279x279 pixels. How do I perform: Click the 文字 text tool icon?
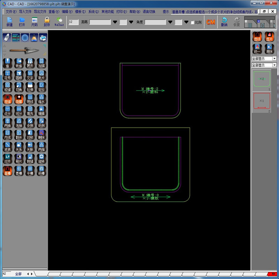click(x=30, y=75)
